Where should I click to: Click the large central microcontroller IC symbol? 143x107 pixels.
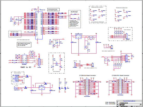(x=39, y=26)
